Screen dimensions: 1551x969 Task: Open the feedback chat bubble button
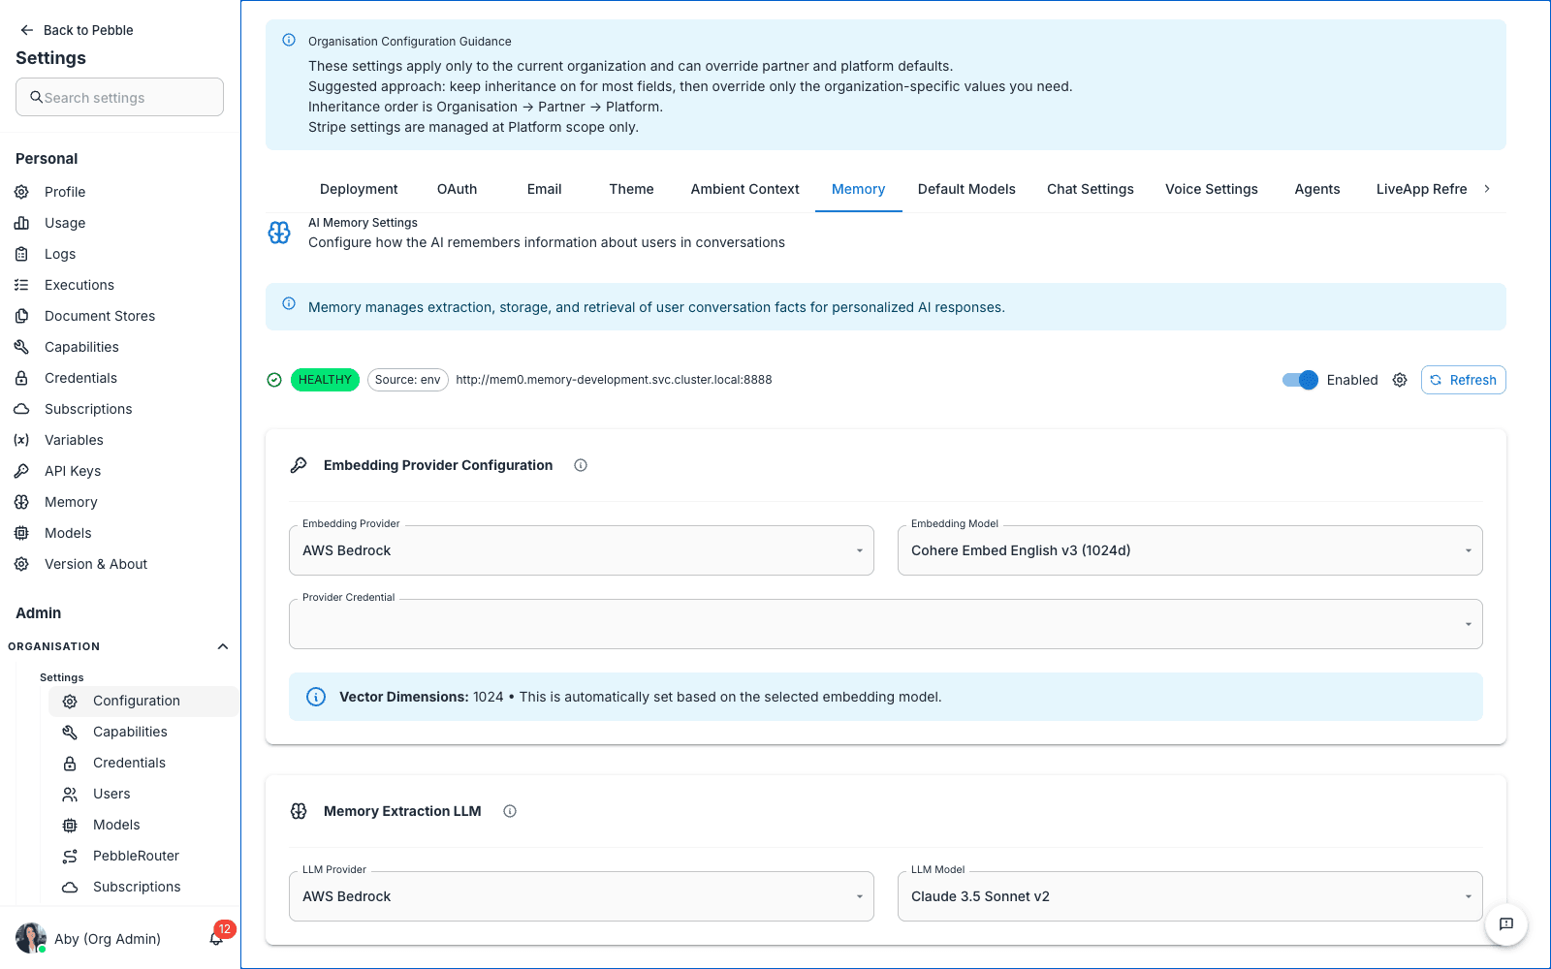[1506, 924]
